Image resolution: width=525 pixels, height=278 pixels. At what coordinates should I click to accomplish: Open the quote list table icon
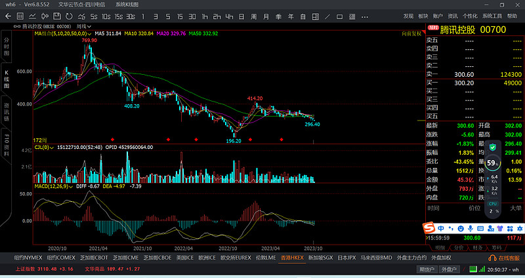[20, 16]
